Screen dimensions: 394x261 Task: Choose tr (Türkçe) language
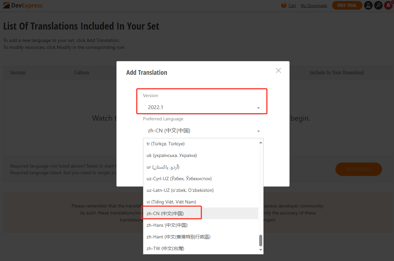pyautogui.click(x=165, y=144)
